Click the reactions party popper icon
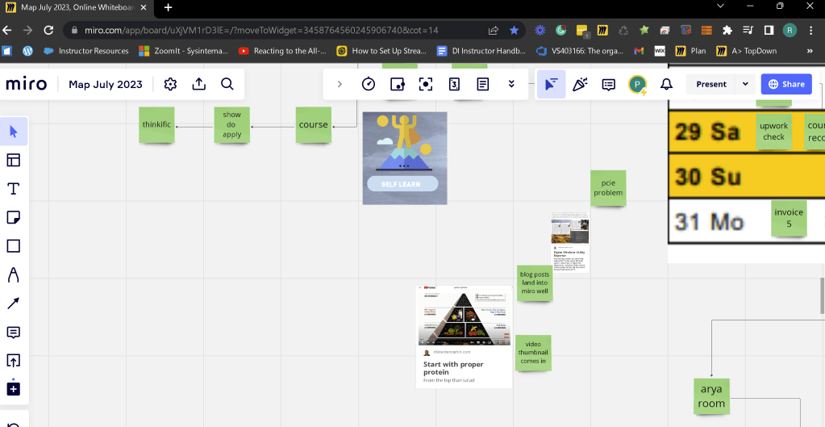This screenshot has width=825, height=427. point(580,84)
